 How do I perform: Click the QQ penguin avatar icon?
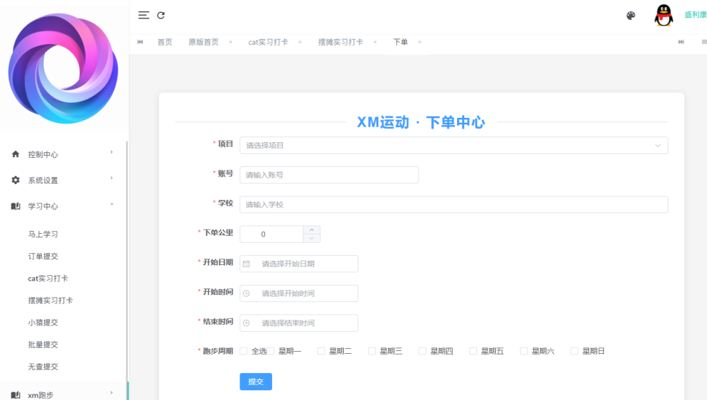coord(662,16)
